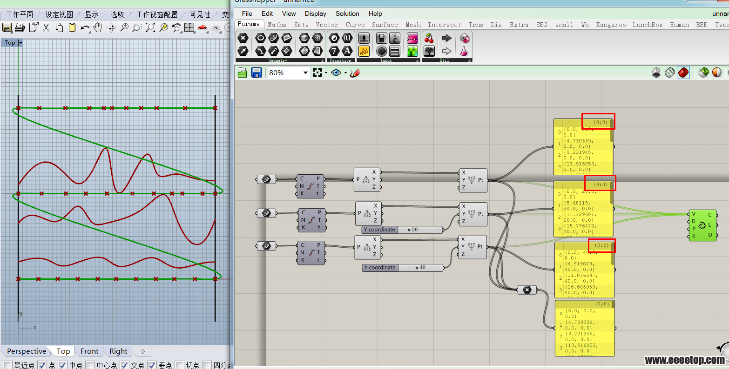Expand the Util panel plus
The image size is (729, 369).
coord(469,60)
